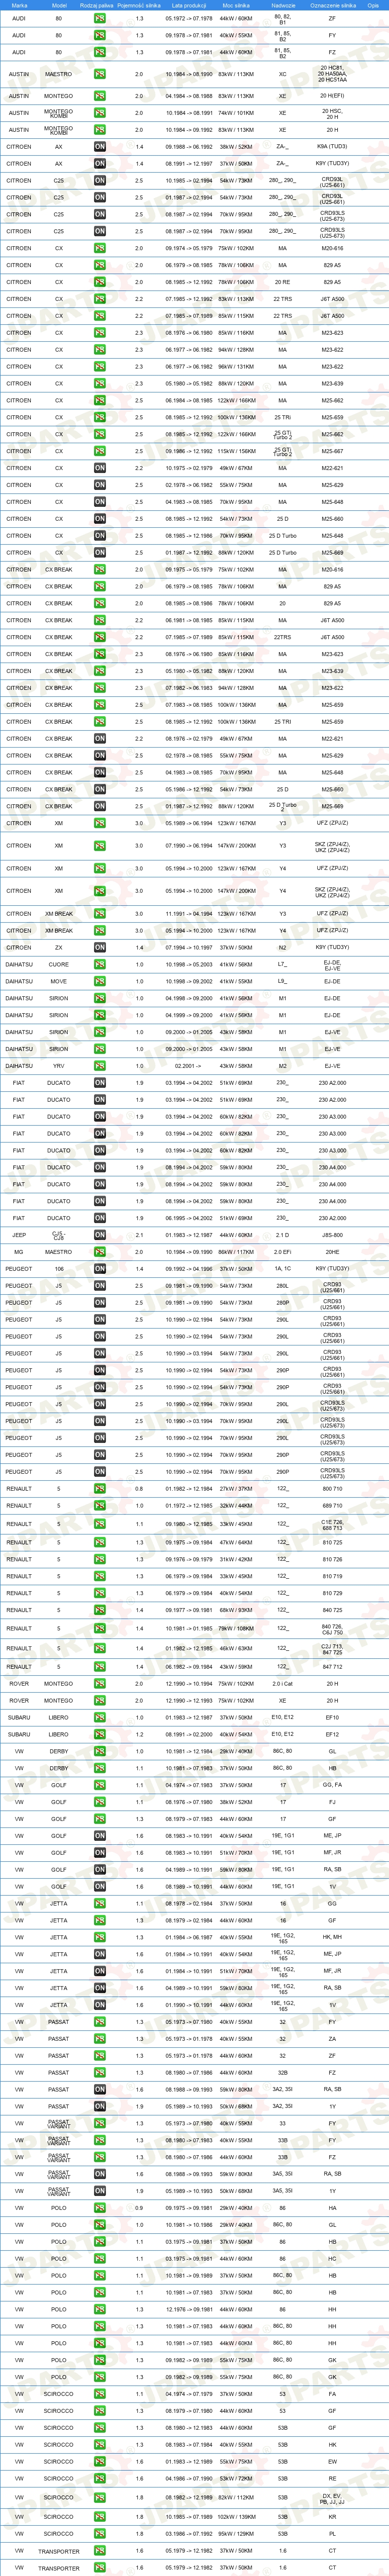Select the MOVE model cell
The height and width of the screenshot is (2576, 389).
(58, 981)
